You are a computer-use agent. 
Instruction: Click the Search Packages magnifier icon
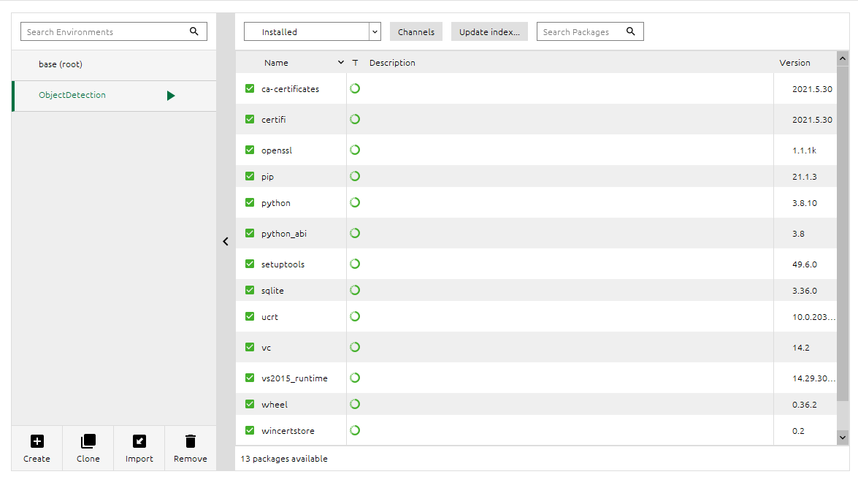click(x=630, y=31)
